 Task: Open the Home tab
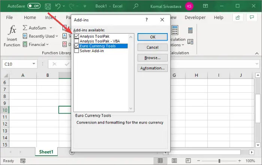(x=30, y=17)
